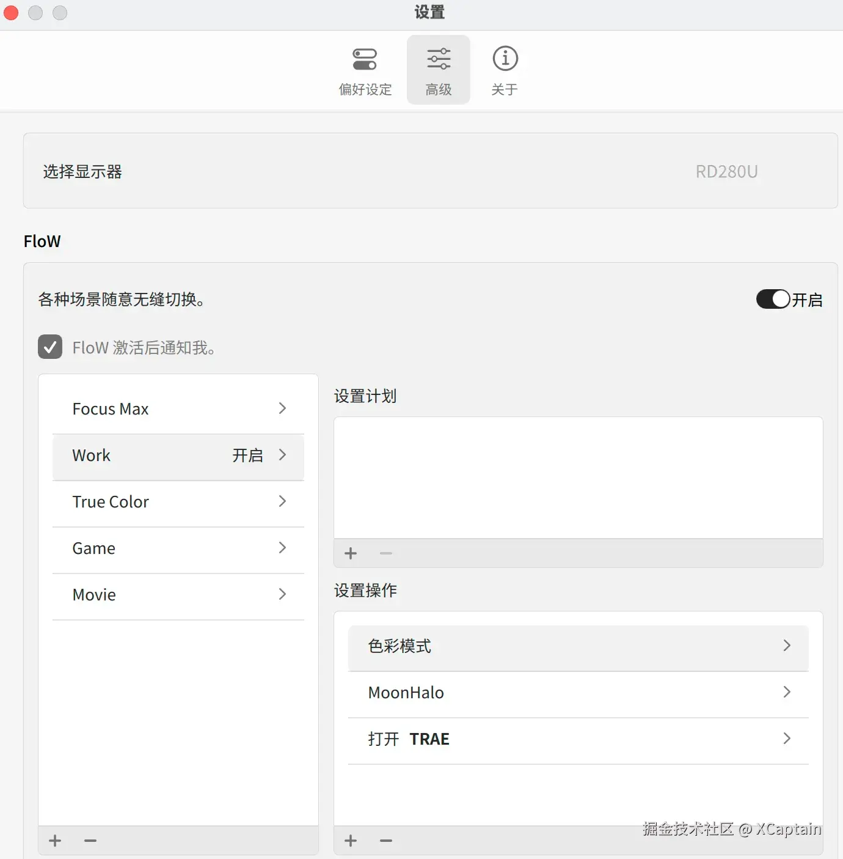Add a schedule with plus under 设置计划
Image resolution: width=843 pixels, height=859 pixels.
tap(351, 553)
